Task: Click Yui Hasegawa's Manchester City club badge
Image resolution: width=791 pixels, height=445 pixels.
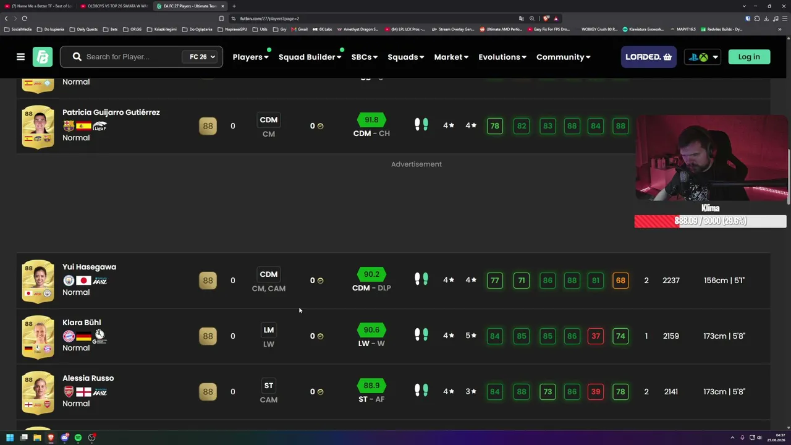Action: (69, 281)
